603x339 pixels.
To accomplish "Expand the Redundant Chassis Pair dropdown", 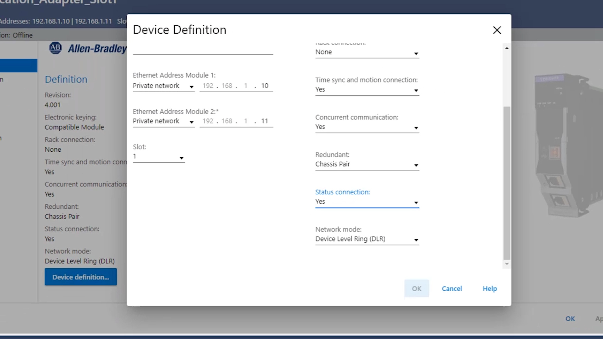I will [367, 164].
